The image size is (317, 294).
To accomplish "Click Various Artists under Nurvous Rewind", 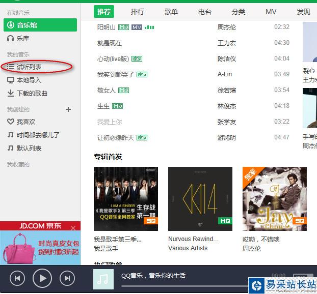I will [x=188, y=248].
